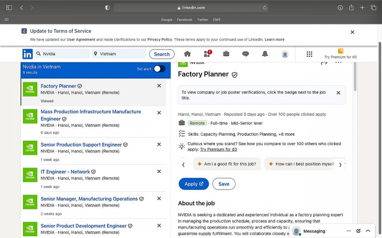Open NVIDIA logo on Factory Planner listing
382x238 pixels.
coord(30,89)
